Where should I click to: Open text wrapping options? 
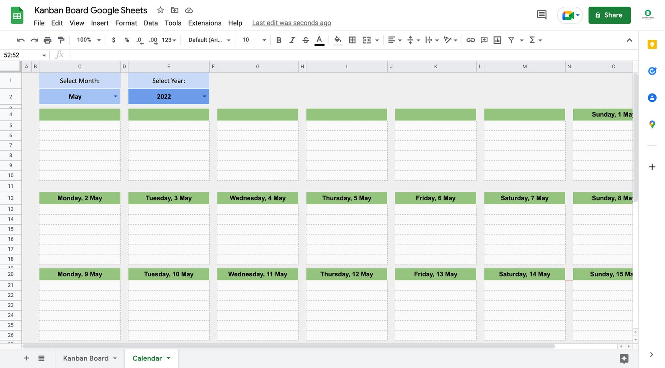(432, 40)
